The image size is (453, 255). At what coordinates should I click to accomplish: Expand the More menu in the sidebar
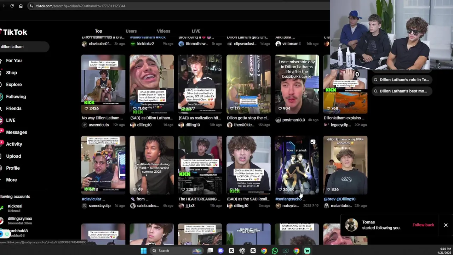tap(11, 180)
